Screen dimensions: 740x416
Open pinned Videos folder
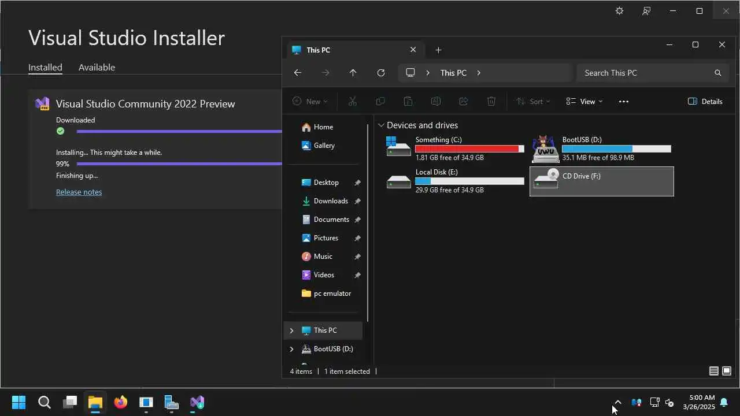coord(324,275)
